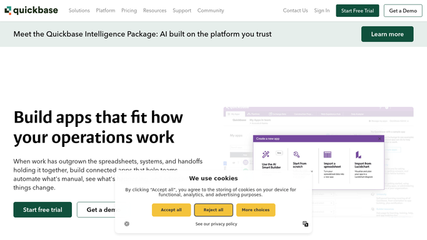427x240 pixels.
Task: Click the headline Build apps that fit
Action: [x=98, y=127]
